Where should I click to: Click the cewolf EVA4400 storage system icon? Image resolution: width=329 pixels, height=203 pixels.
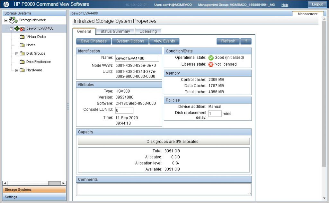click(x=20, y=29)
